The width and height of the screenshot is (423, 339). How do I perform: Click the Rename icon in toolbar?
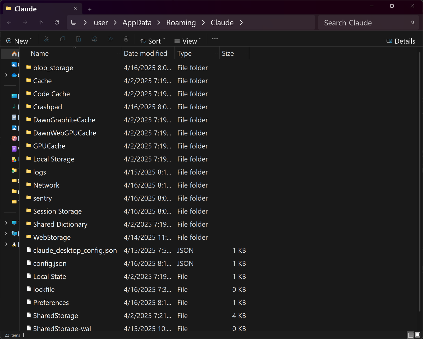(94, 39)
